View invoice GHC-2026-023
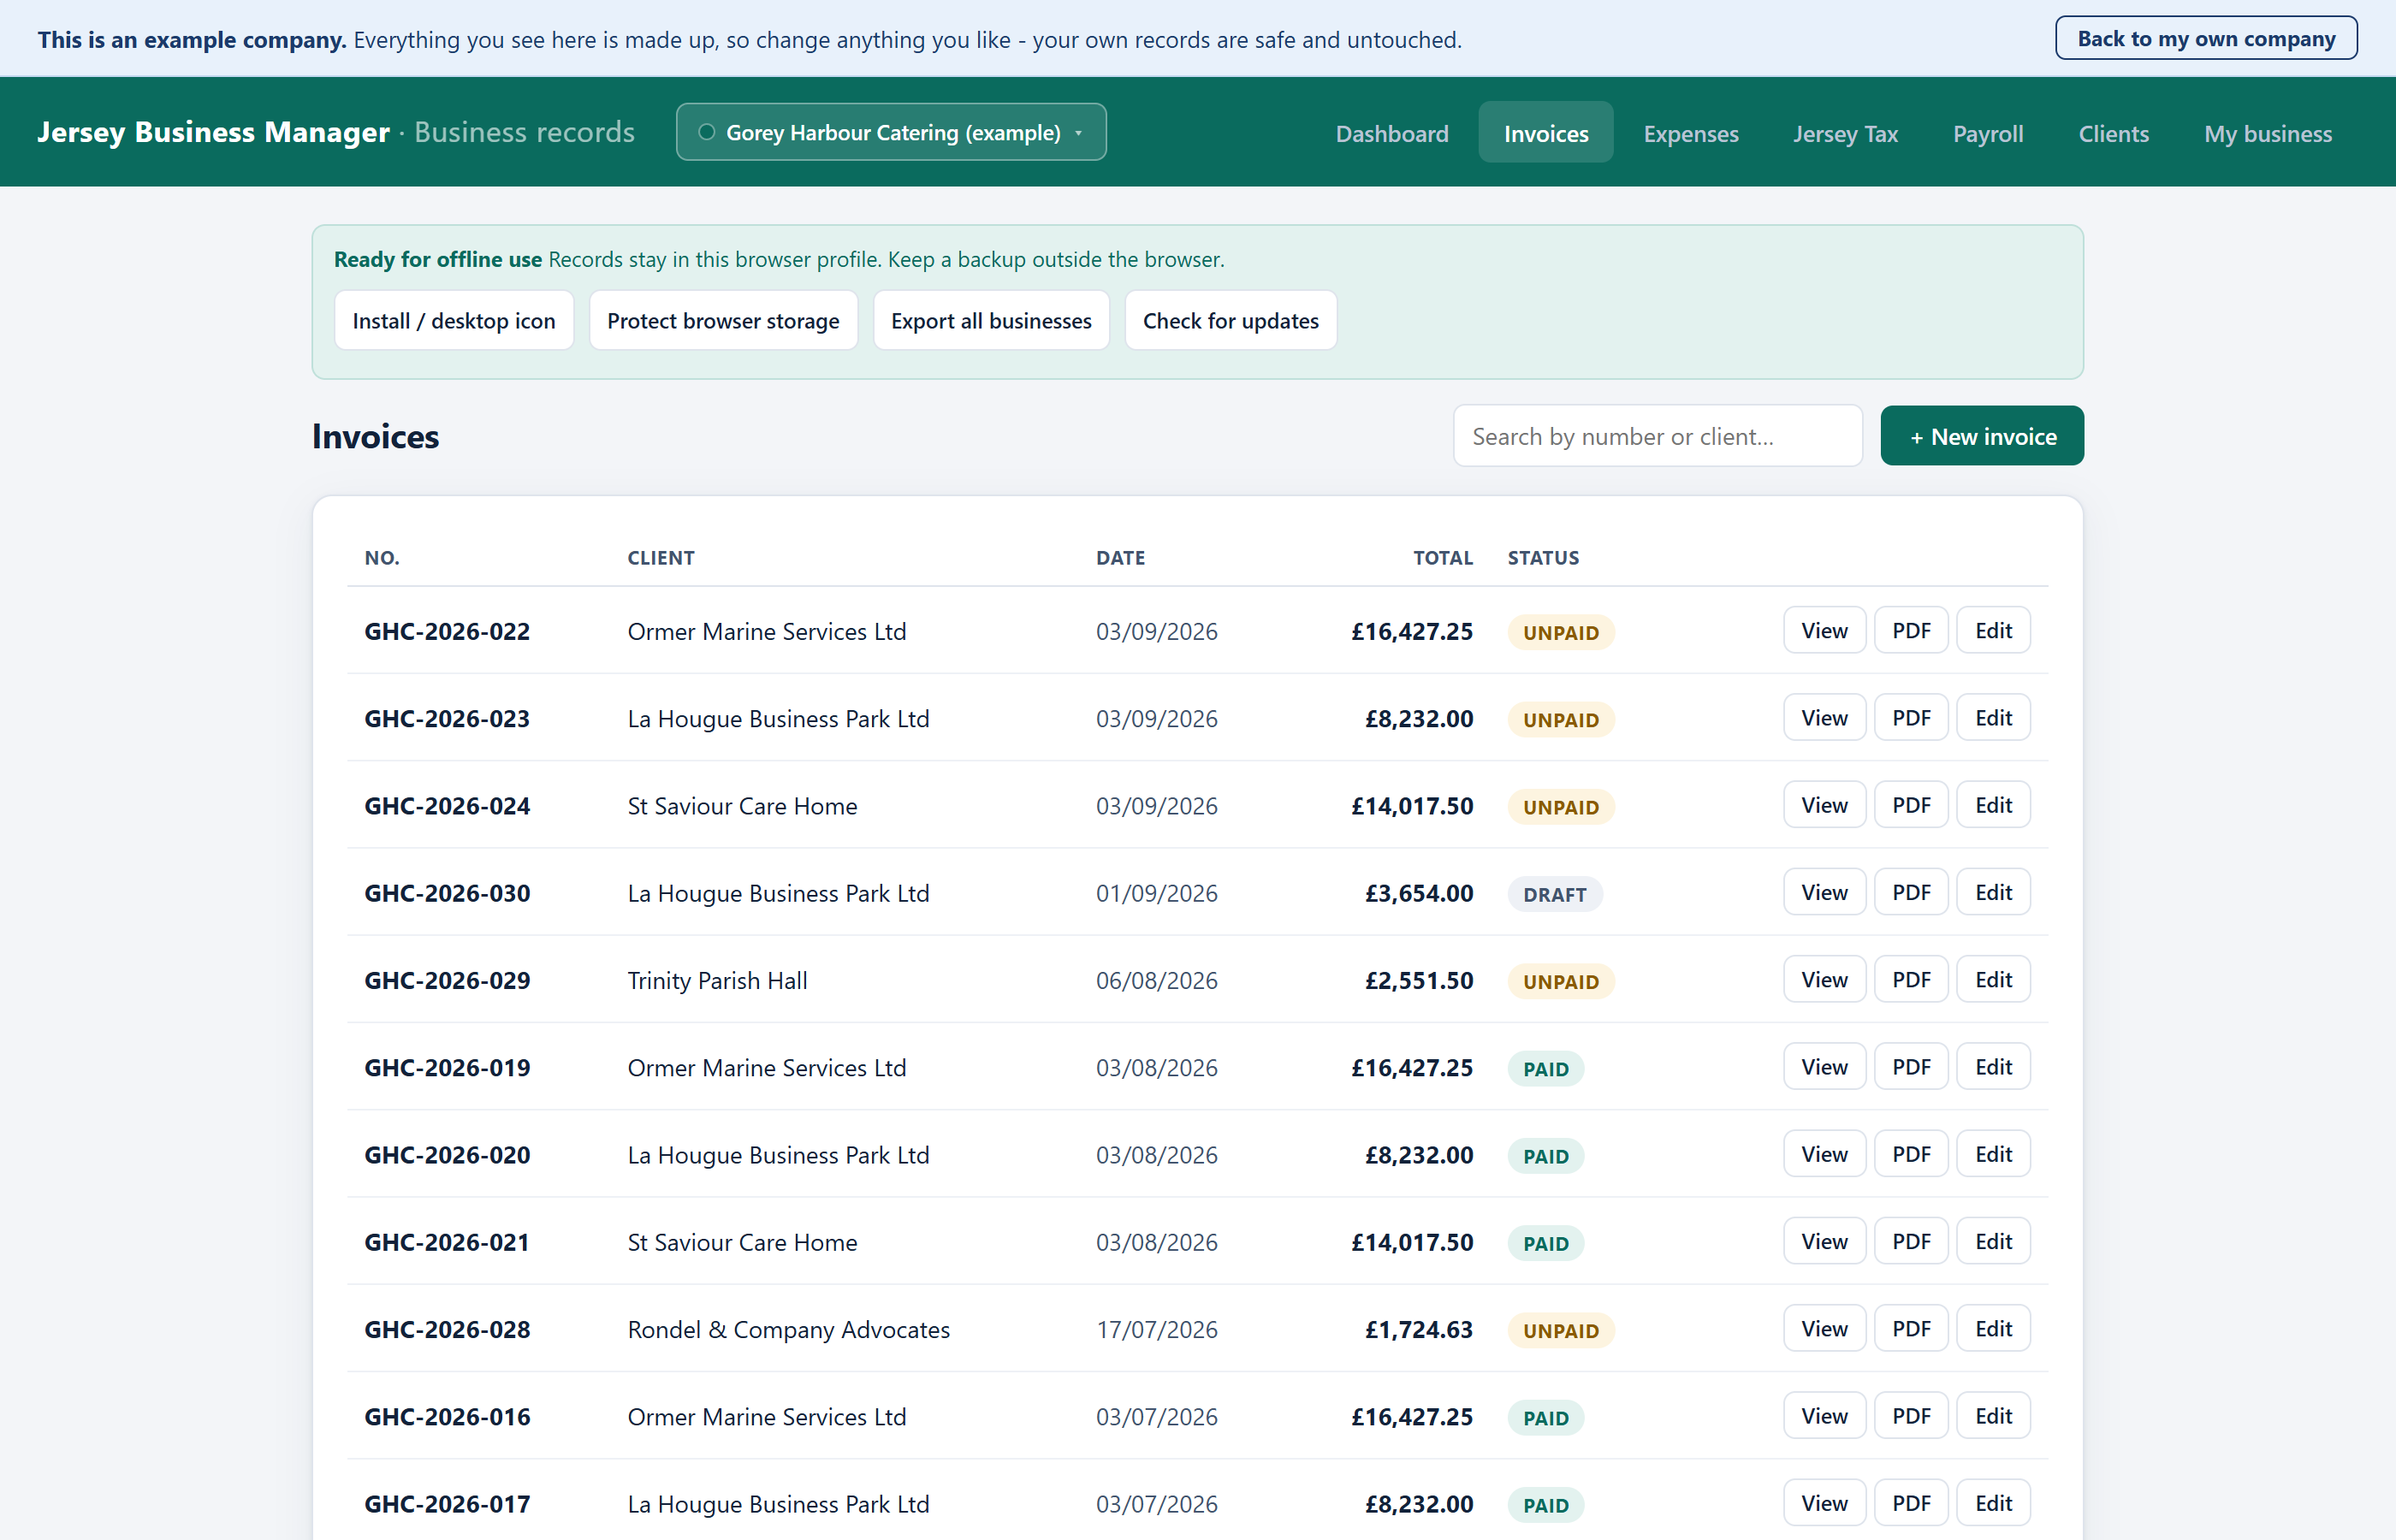The image size is (2396, 1540). [1824, 717]
